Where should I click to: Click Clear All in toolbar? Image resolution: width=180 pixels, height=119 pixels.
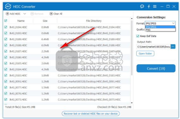pos(56,14)
